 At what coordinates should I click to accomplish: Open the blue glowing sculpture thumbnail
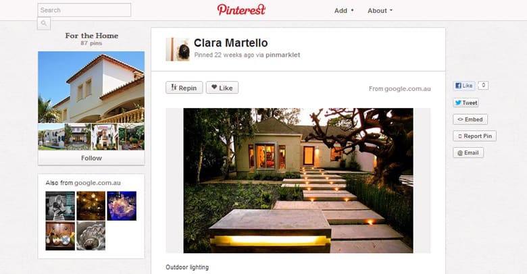(x=122, y=206)
